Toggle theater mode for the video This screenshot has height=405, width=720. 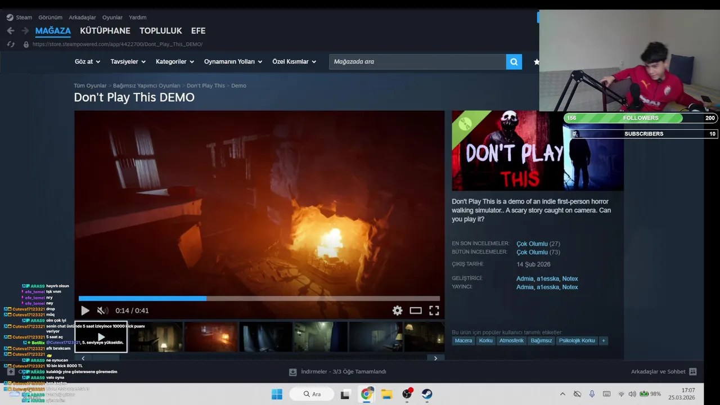(x=416, y=310)
